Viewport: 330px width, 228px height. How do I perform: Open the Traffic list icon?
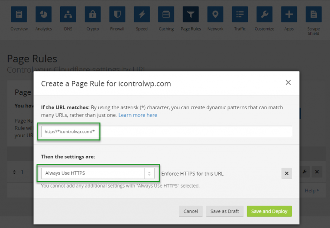[240, 14]
